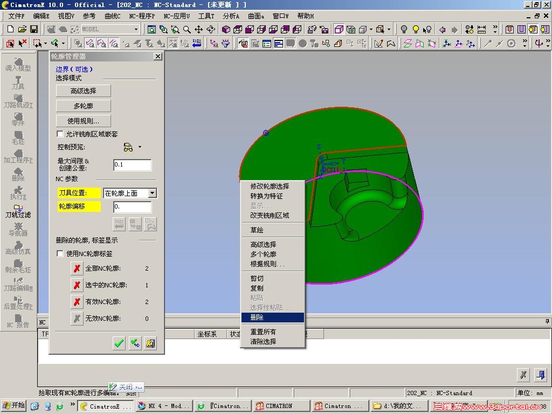Open the NC-程序P menu
The width and height of the screenshot is (552, 414).
(142, 16)
